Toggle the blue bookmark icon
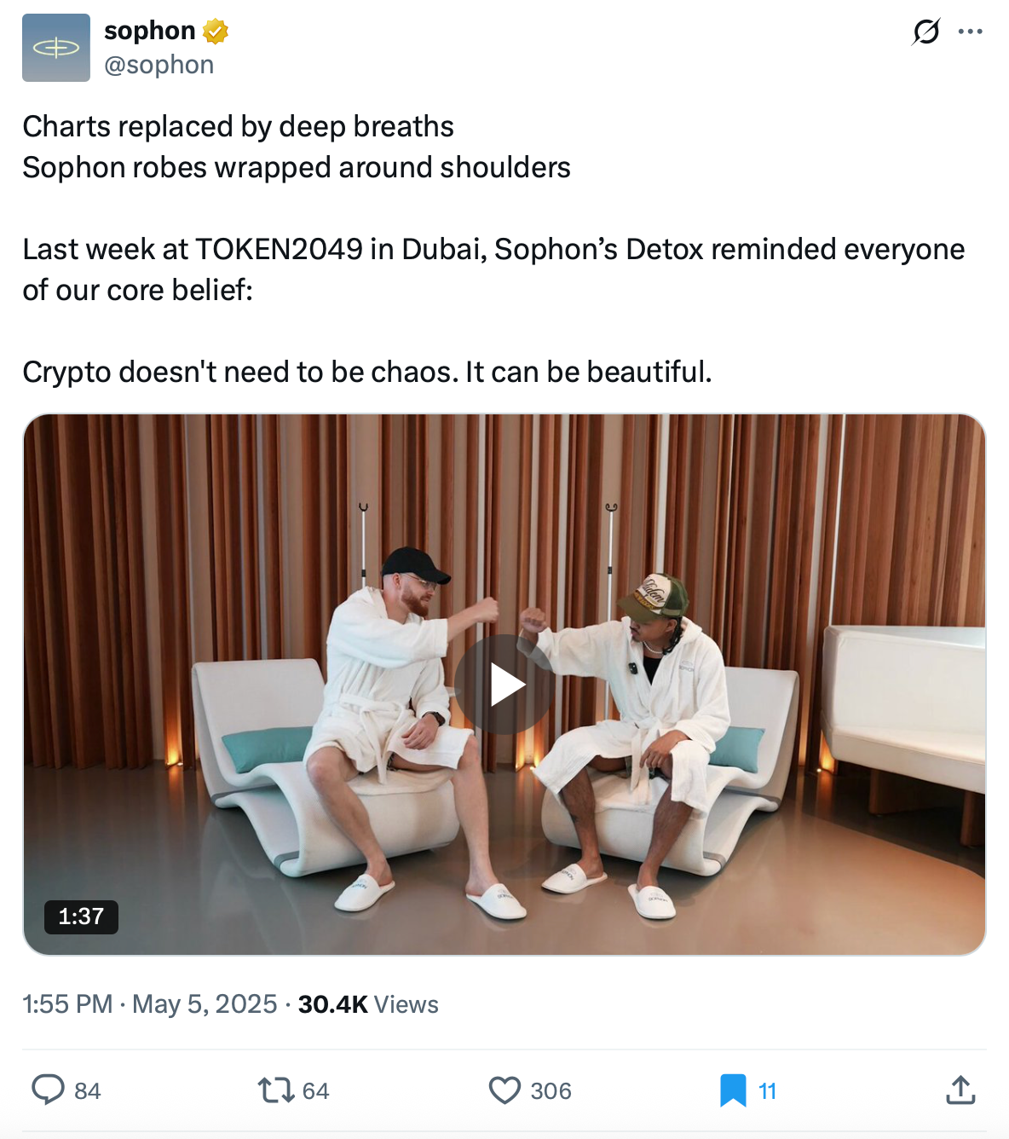Image resolution: width=1009 pixels, height=1139 pixels. tap(733, 1090)
